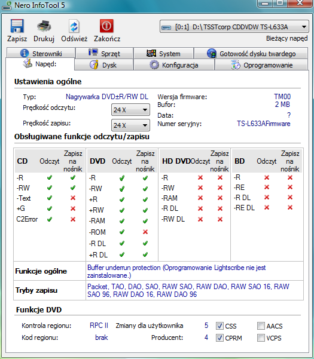Click the Zapisz floppy disk icon
The image size is (314, 359).
click(17, 26)
